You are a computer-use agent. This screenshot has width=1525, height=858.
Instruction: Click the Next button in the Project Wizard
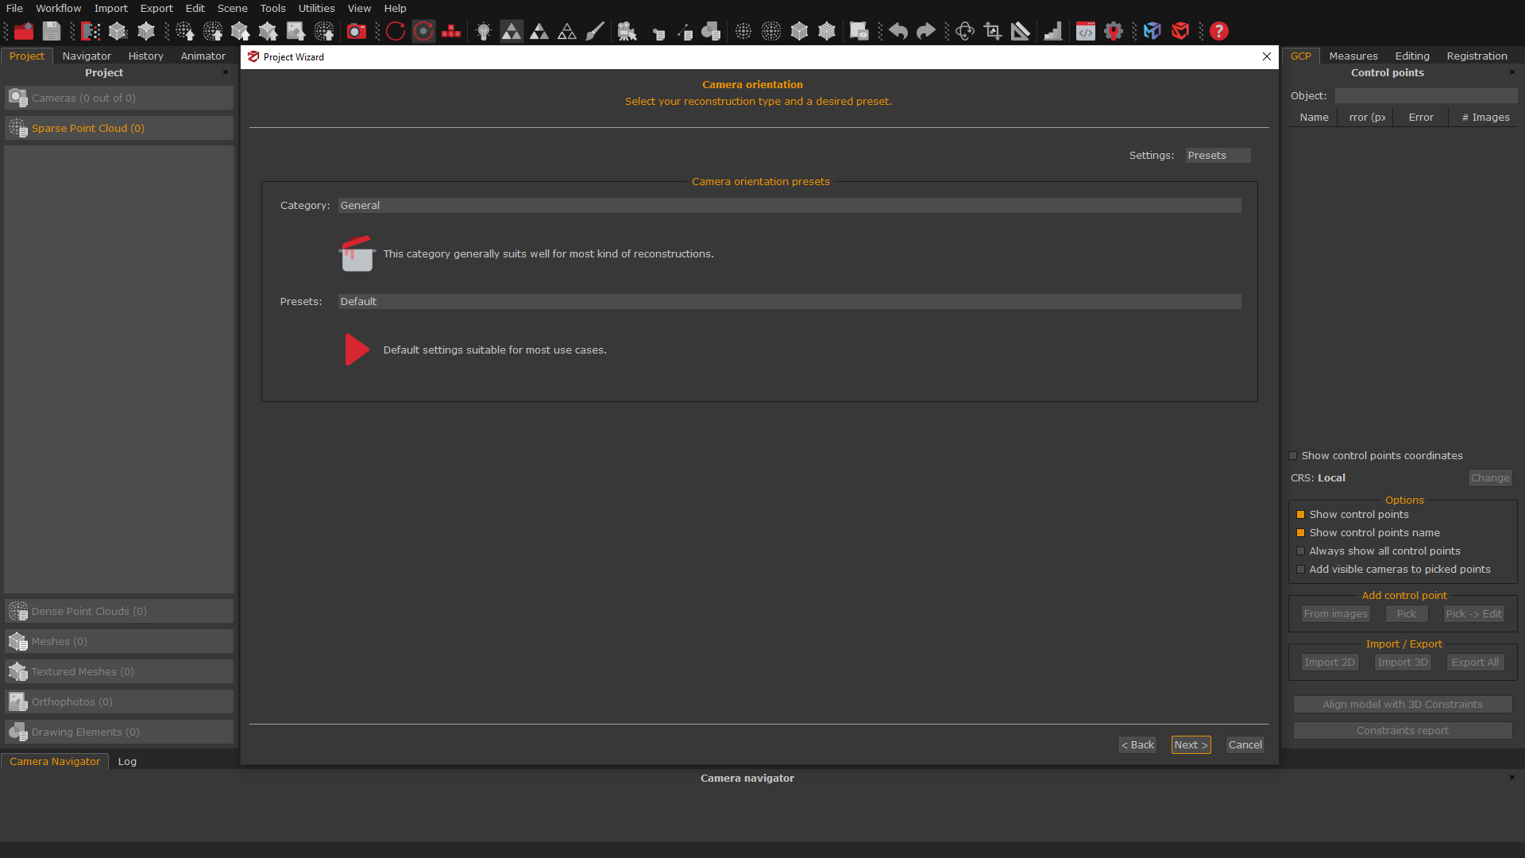1191,744
